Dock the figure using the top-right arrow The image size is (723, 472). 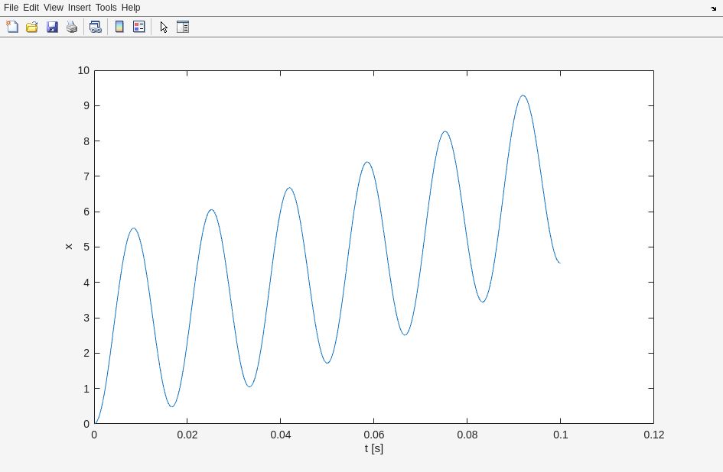tap(713, 8)
